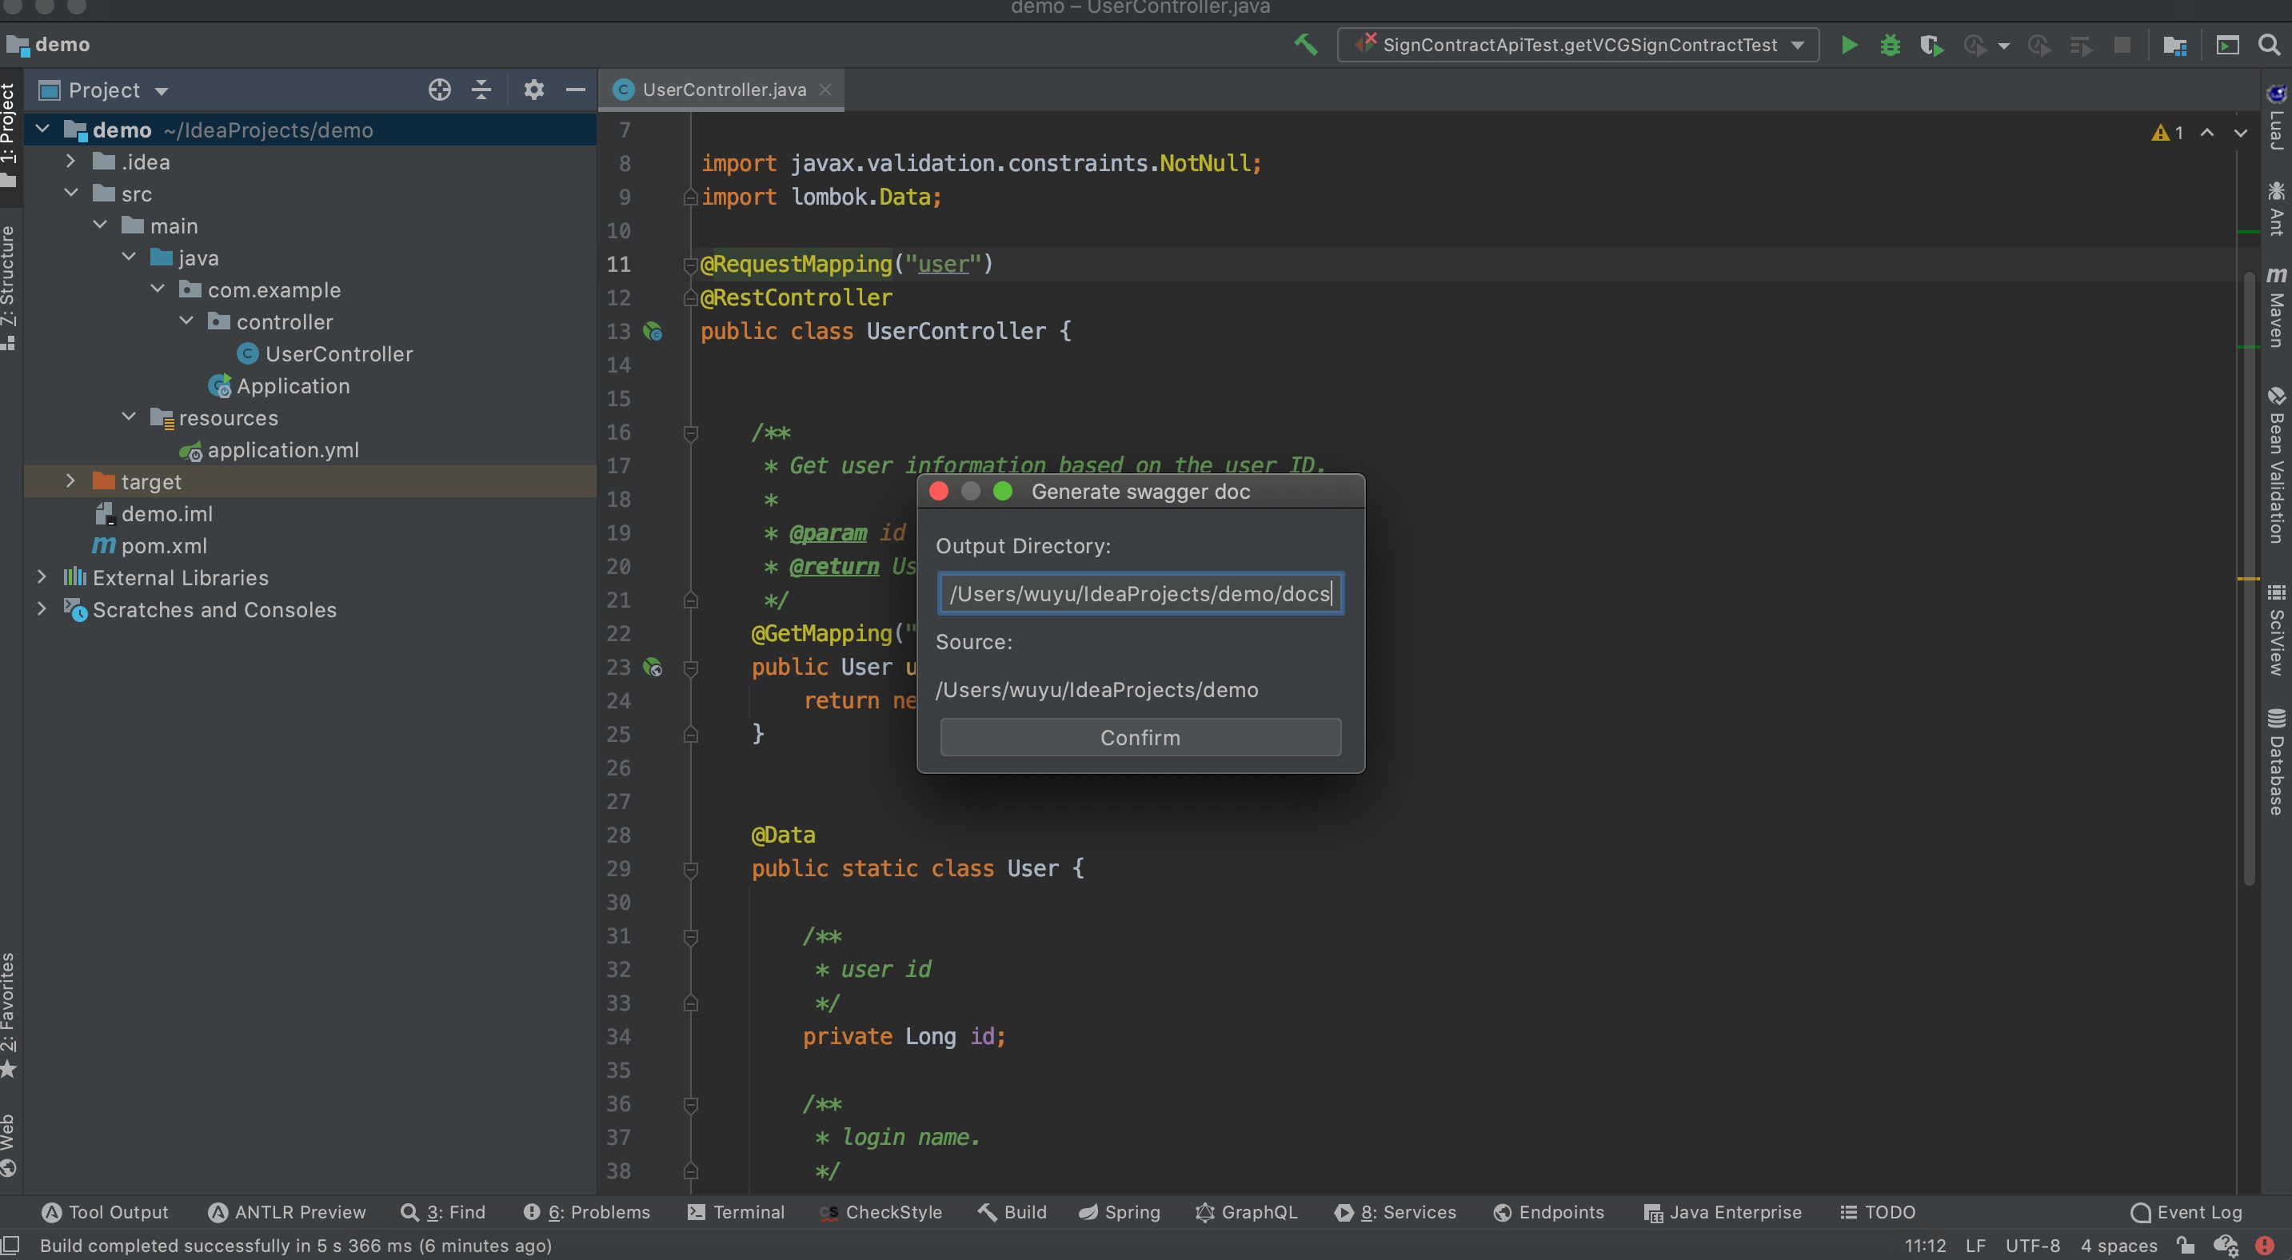Image resolution: width=2292 pixels, height=1260 pixels.
Task: Click the green Run button in toolbar
Action: coord(1849,46)
